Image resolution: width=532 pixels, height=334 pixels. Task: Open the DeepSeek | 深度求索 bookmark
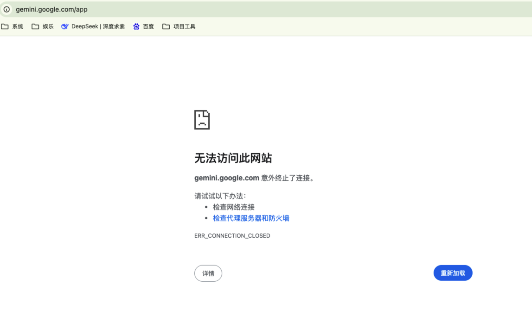93,26
